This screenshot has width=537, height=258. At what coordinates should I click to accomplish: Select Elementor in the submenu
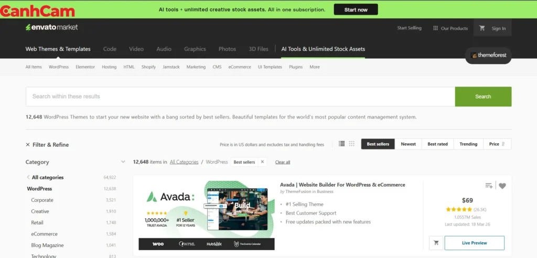click(x=85, y=67)
